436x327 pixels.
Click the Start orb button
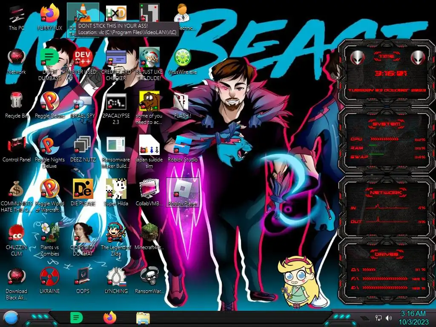pyautogui.click(x=11, y=318)
